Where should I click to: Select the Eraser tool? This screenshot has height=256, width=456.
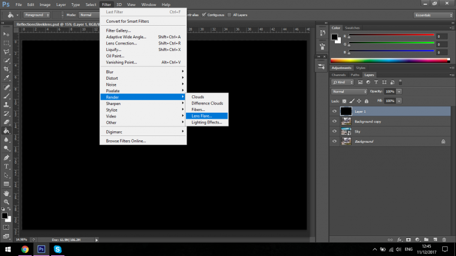pyautogui.click(x=6, y=122)
